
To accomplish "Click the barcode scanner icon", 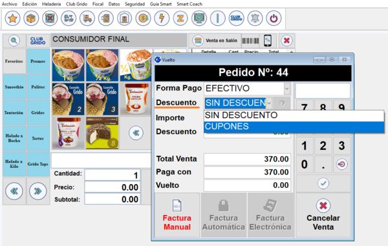I will [250, 41].
